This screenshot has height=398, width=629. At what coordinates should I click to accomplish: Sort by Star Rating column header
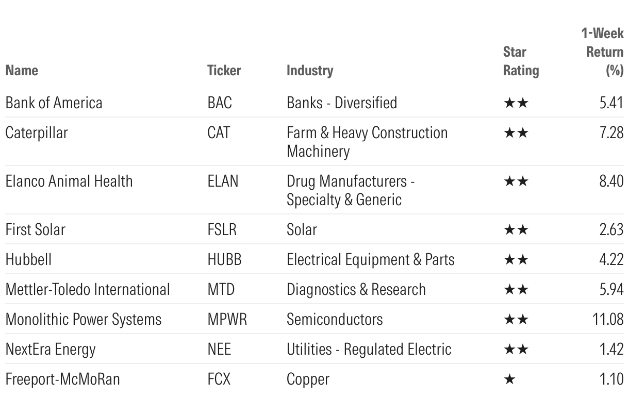click(x=520, y=61)
